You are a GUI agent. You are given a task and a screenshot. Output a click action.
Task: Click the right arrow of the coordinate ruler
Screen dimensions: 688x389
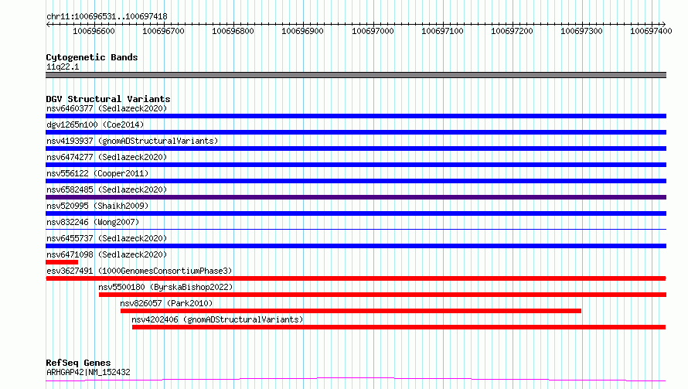click(x=663, y=25)
